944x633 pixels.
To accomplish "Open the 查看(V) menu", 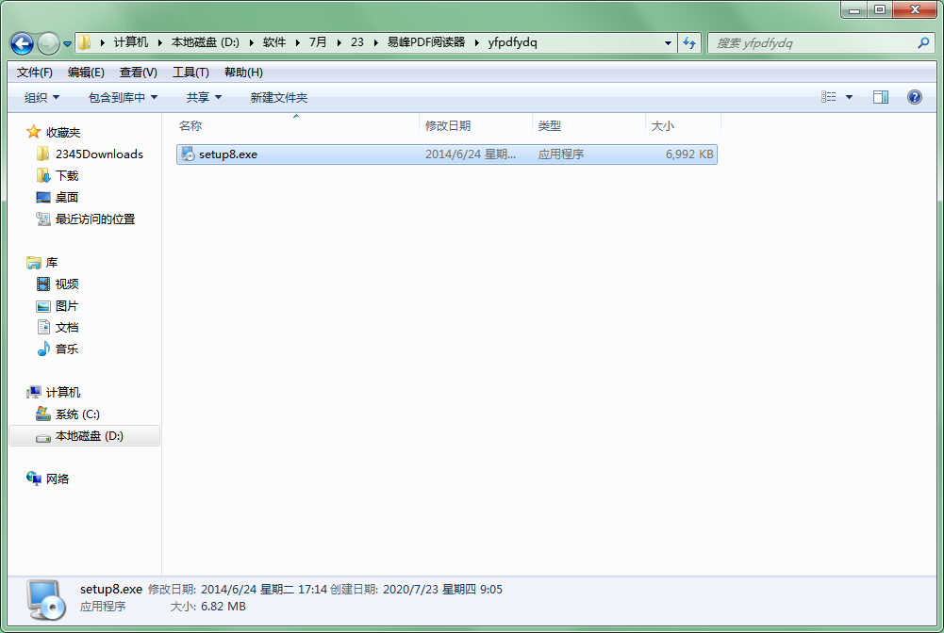I will click(x=139, y=73).
